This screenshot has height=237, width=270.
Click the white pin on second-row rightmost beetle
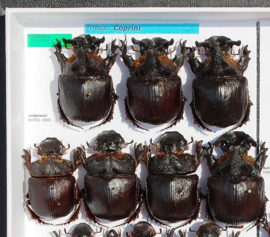point(249,191)
